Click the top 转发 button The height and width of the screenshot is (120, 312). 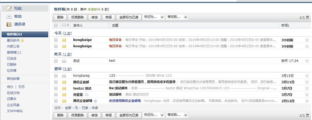95,17
